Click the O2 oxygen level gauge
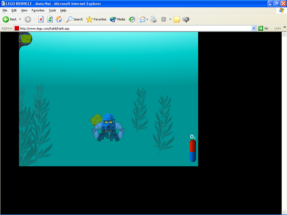287x215 pixels. 193,151
